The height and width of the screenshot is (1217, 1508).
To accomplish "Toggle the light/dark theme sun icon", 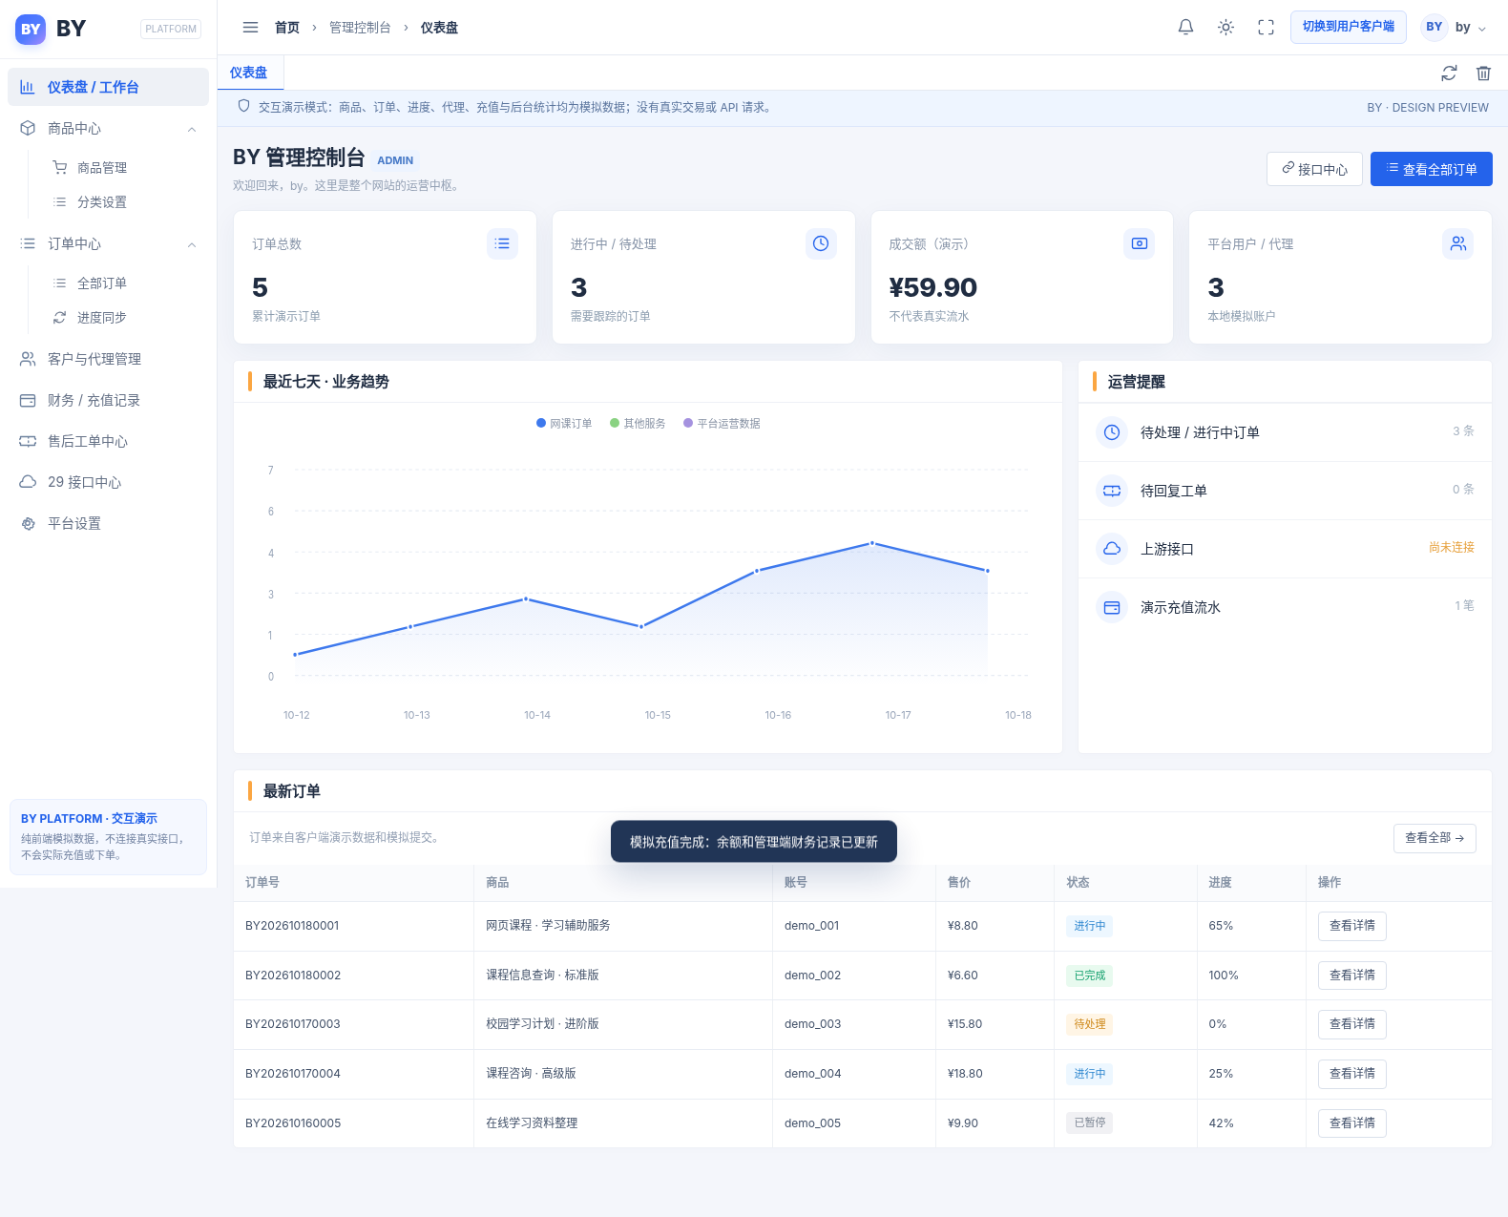I will (1225, 28).
